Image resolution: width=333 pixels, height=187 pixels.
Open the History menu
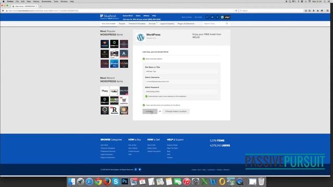[x=36, y=2]
